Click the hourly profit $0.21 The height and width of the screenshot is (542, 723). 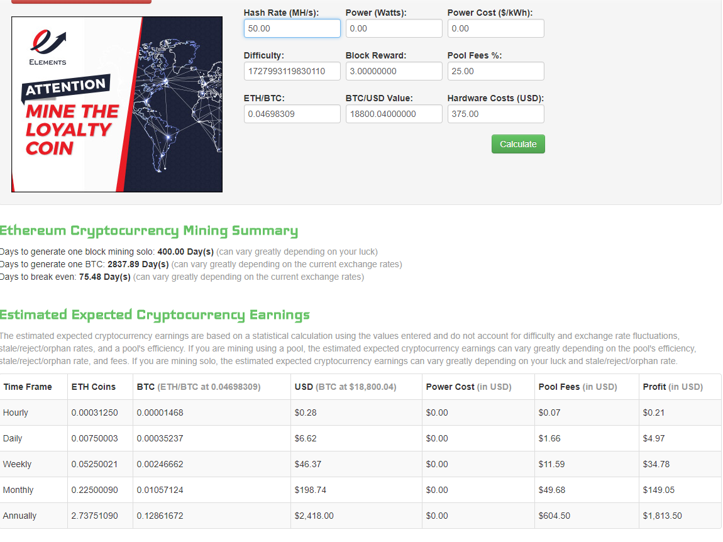click(x=654, y=412)
